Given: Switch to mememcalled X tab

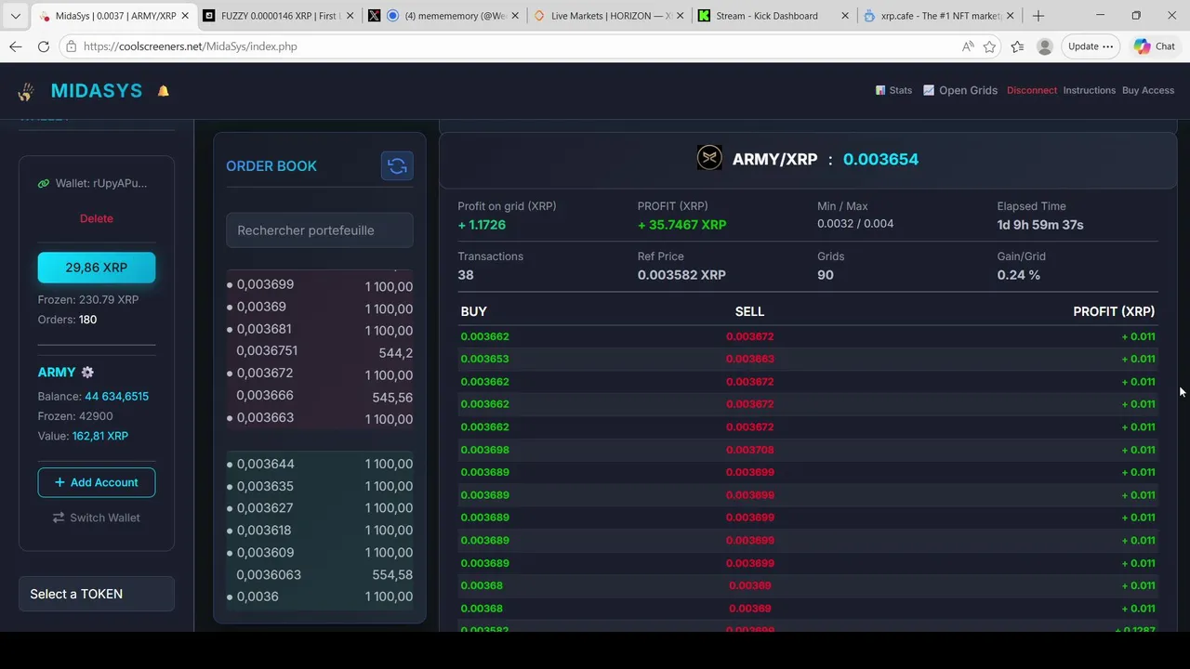Looking at the screenshot, I should [444, 16].
